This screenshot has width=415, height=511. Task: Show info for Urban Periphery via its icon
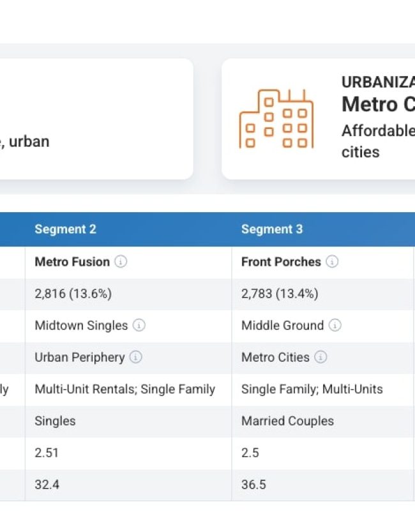click(135, 358)
